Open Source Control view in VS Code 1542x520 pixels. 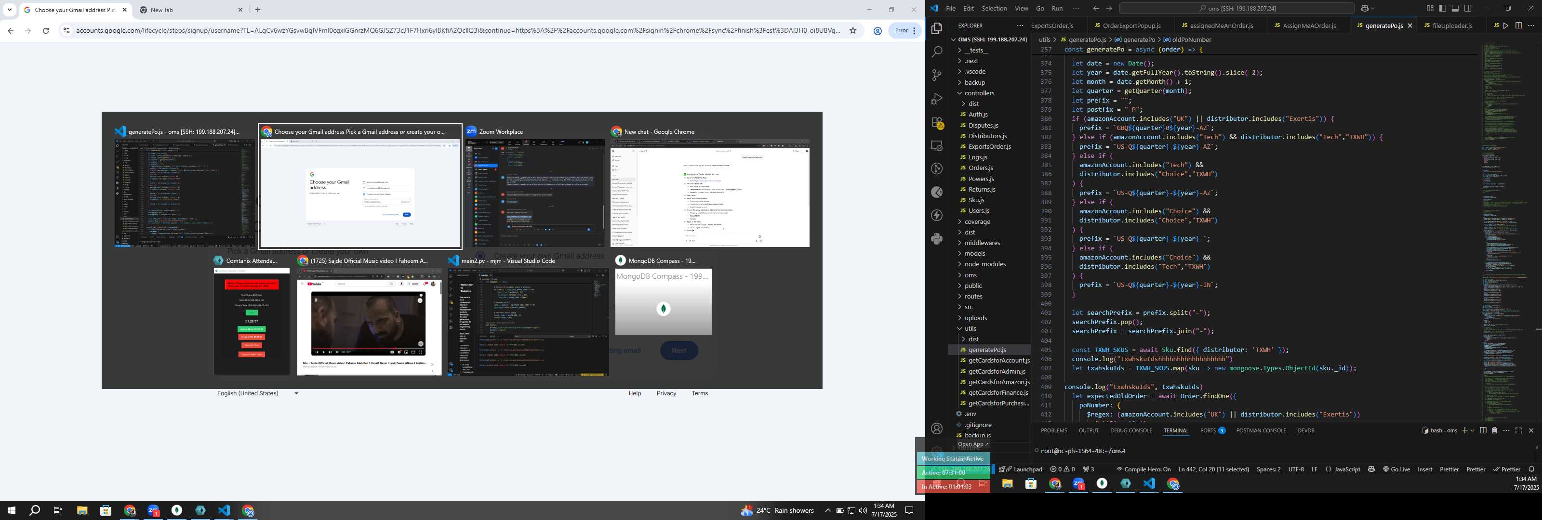pos(937,76)
